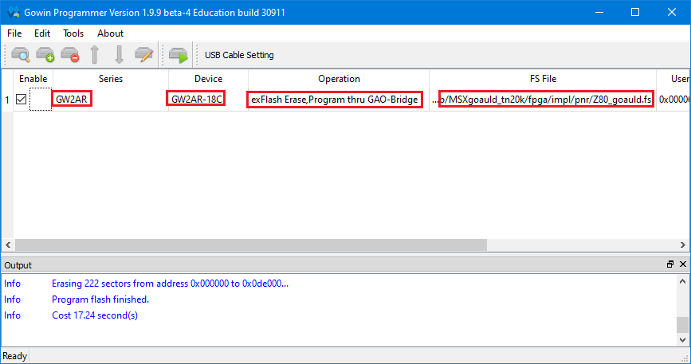Open Edit device configuration pencil icon
The width and height of the screenshot is (691, 364).
(x=143, y=55)
